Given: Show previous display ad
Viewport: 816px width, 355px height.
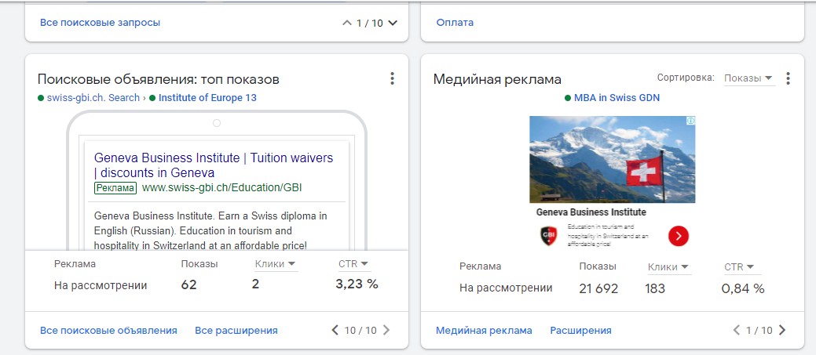Looking at the screenshot, I should (x=736, y=330).
